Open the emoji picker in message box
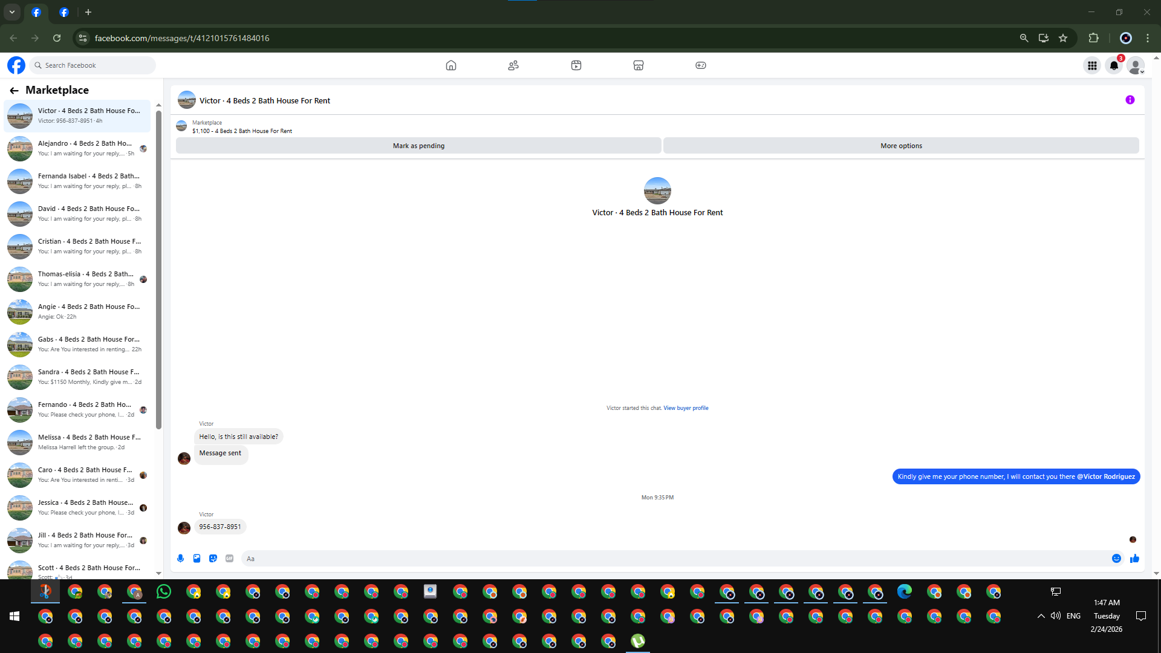The height and width of the screenshot is (653, 1161). [1116, 559]
